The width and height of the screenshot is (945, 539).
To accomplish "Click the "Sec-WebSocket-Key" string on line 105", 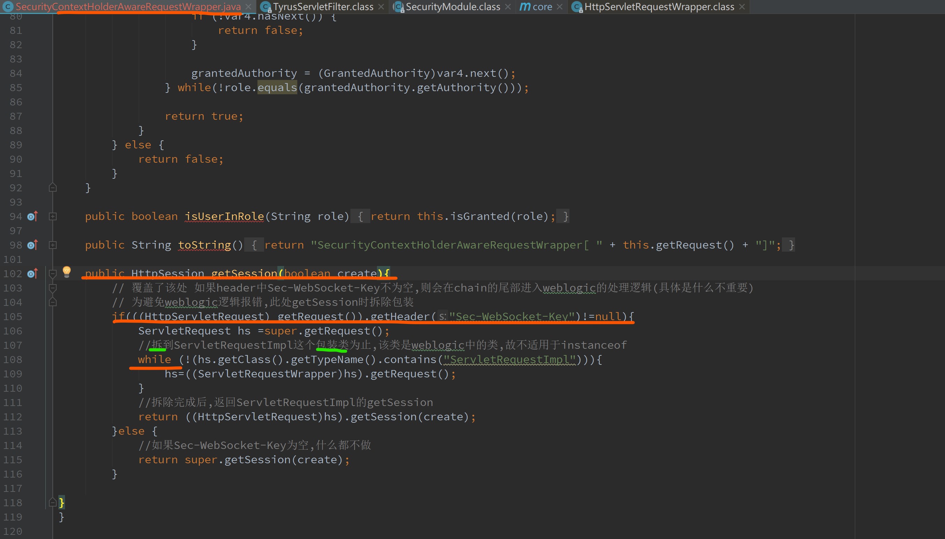I will click(x=511, y=317).
